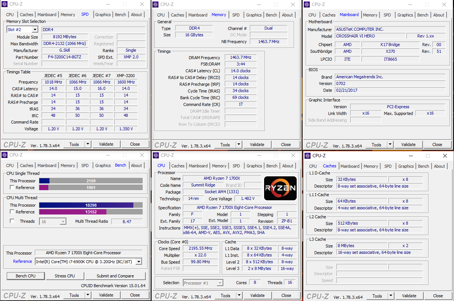Click Validate in the Memory window

257,145
